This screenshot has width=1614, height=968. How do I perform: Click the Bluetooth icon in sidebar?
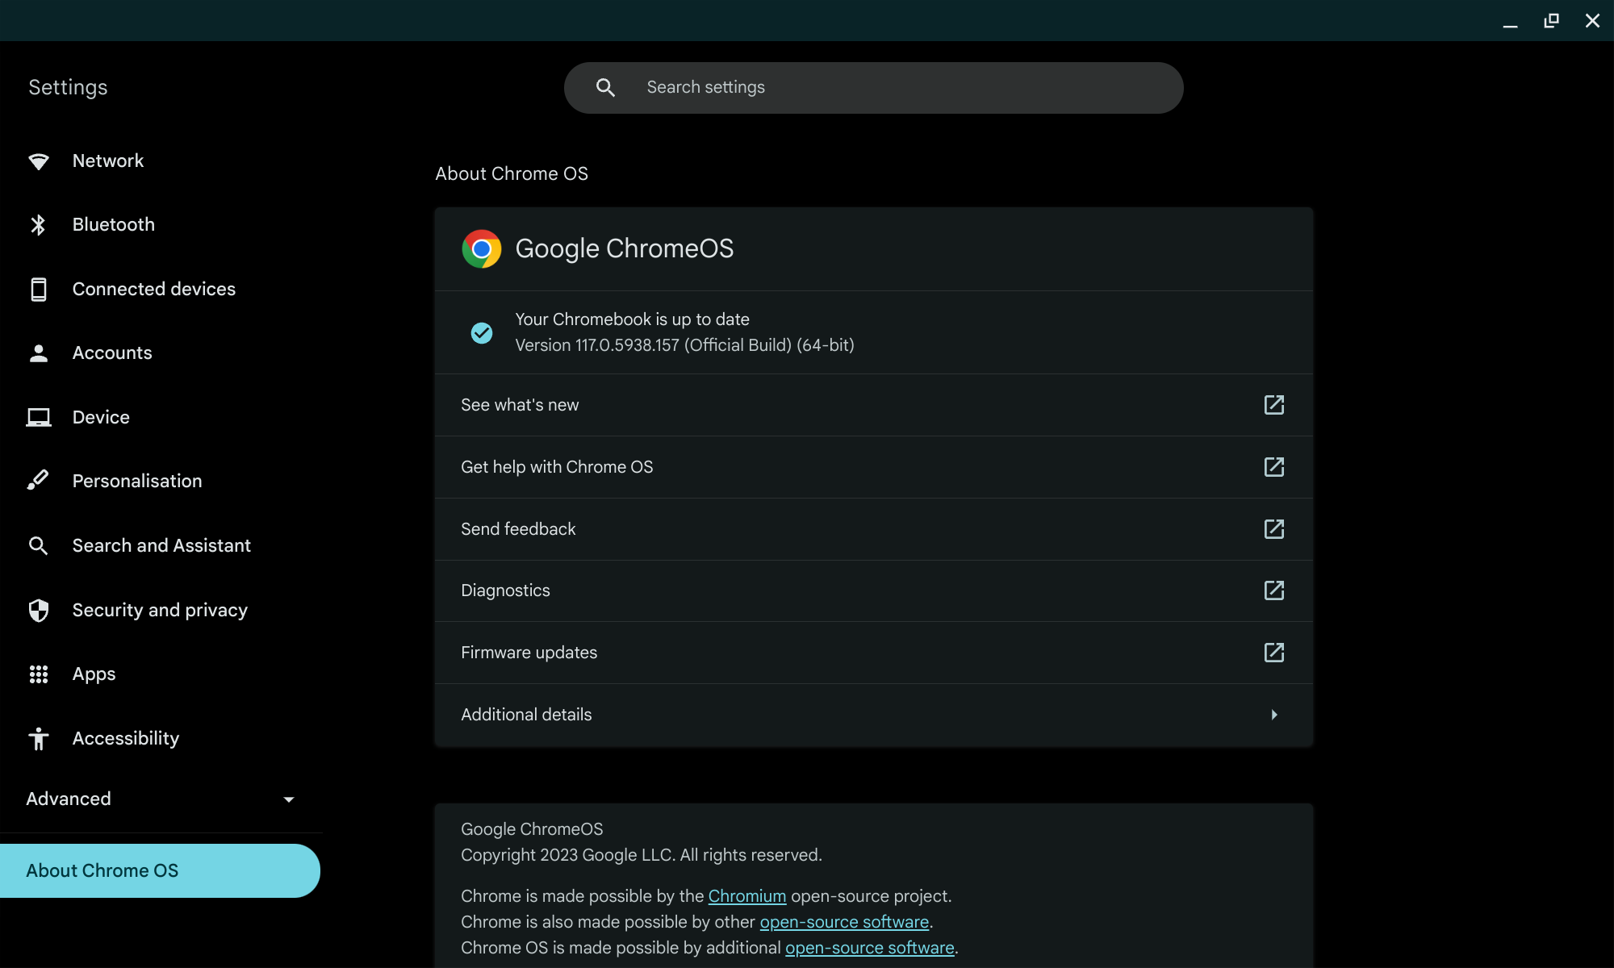pyautogui.click(x=38, y=225)
